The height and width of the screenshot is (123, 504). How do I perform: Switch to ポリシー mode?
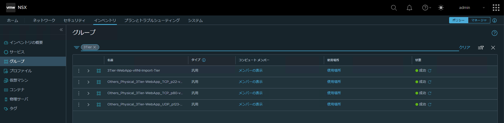(x=459, y=20)
